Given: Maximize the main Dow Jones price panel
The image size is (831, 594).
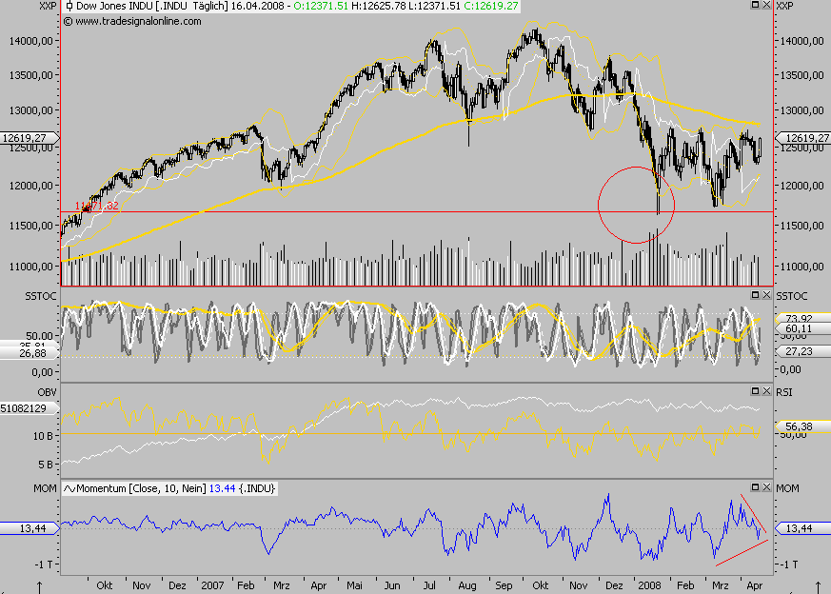Looking at the screenshot, I should [756, 5].
